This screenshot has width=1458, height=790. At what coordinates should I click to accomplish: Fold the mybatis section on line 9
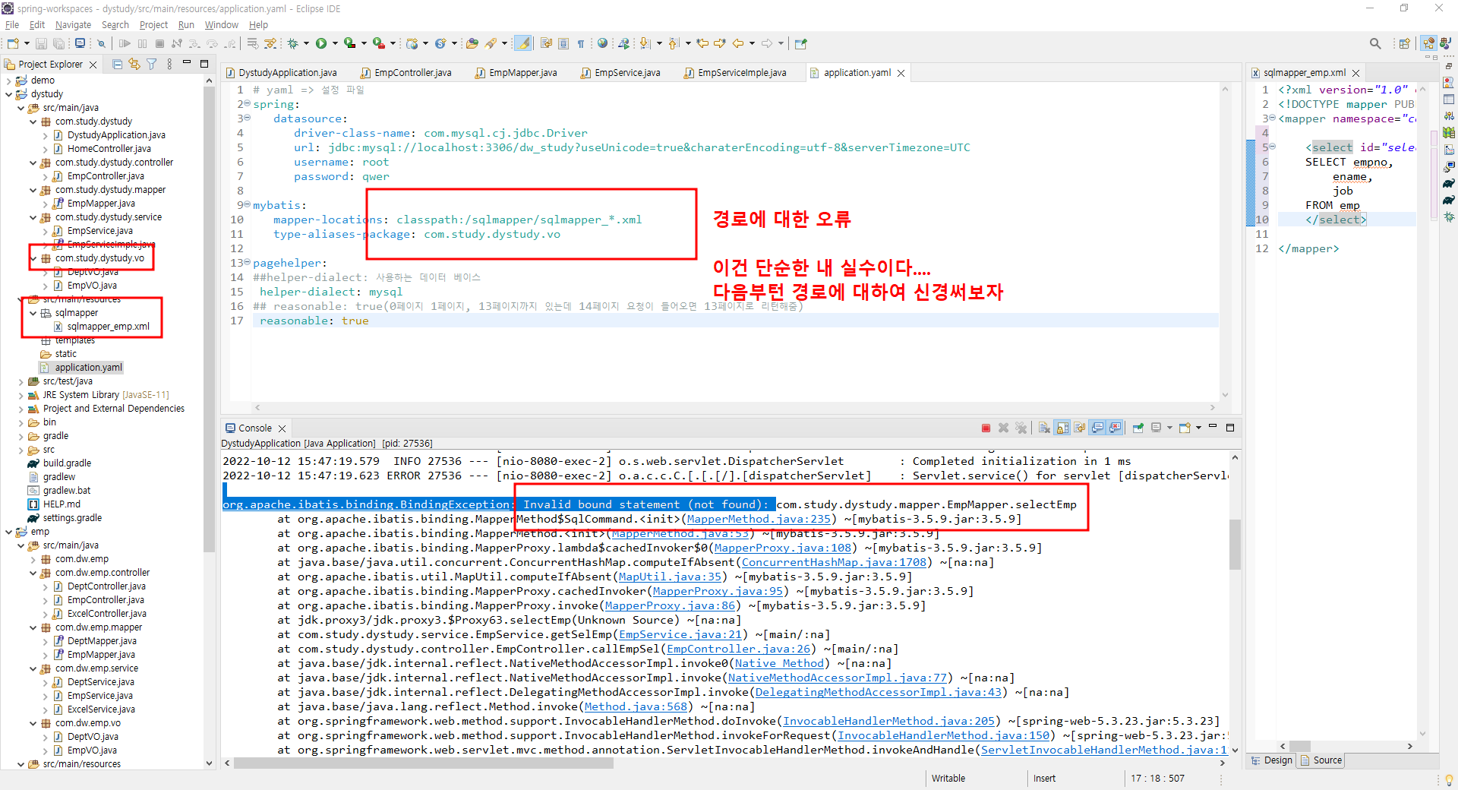(x=248, y=205)
